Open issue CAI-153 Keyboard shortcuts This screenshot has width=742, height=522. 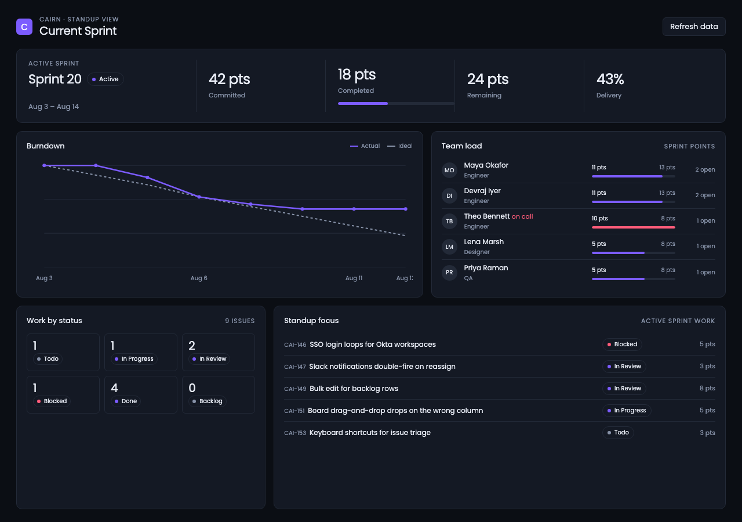(500, 433)
